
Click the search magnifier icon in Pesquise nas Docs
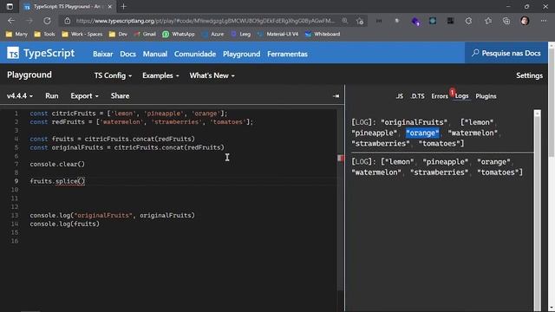click(x=475, y=53)
